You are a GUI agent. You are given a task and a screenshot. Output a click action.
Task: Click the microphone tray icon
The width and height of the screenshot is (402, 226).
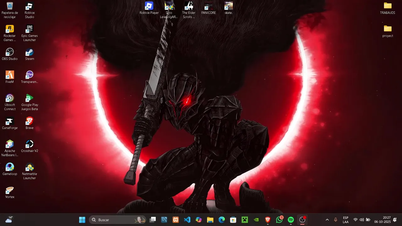(335, 220)
